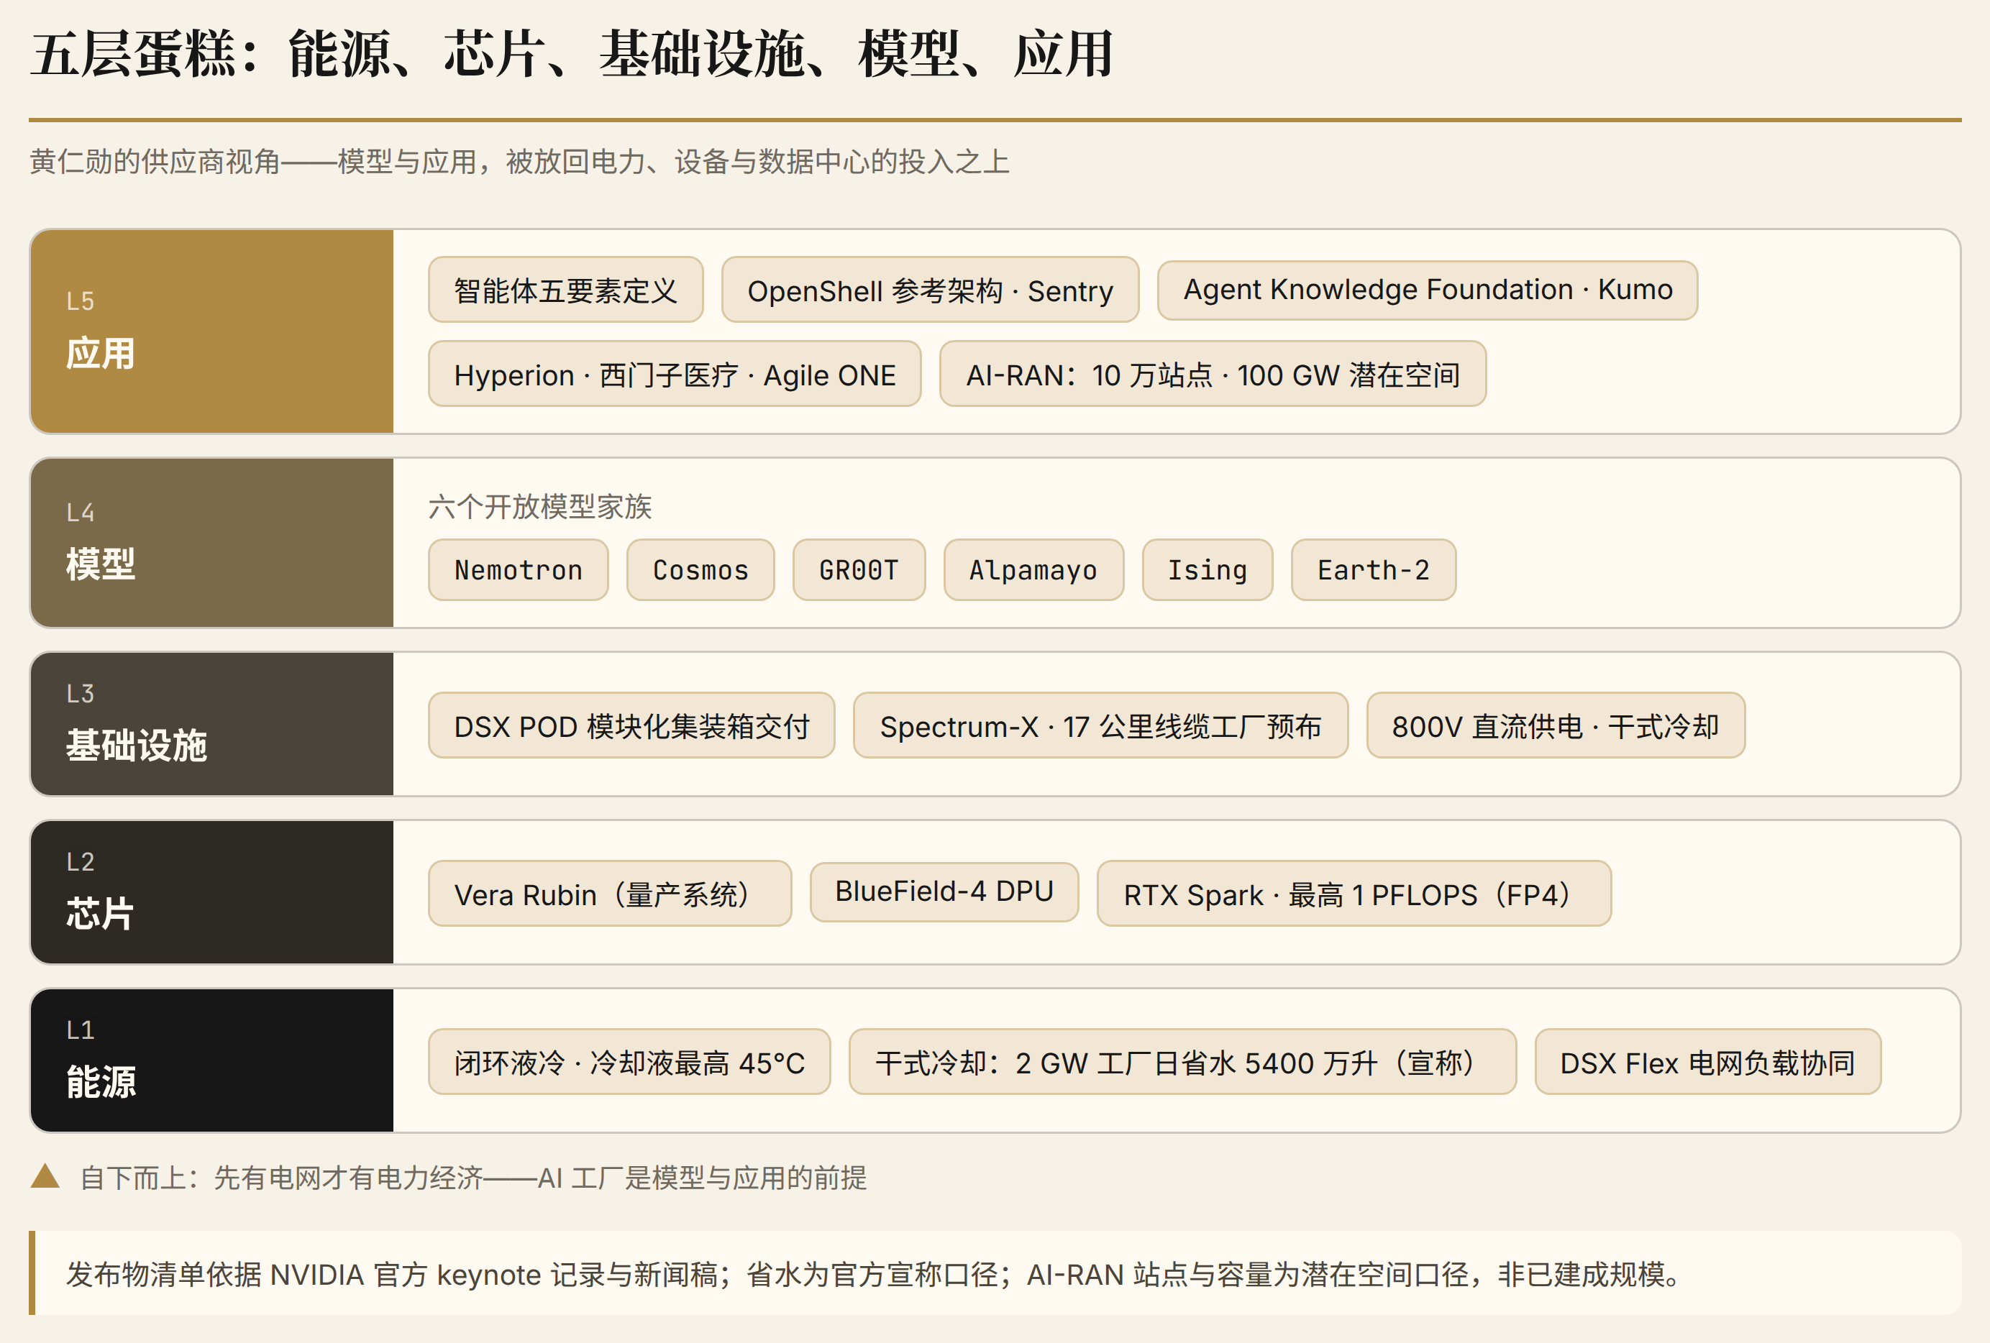1990x1343 pixels.
Task: Select RTX Spark · 最高 1 PFLOPS chip
Action: 1354,894
